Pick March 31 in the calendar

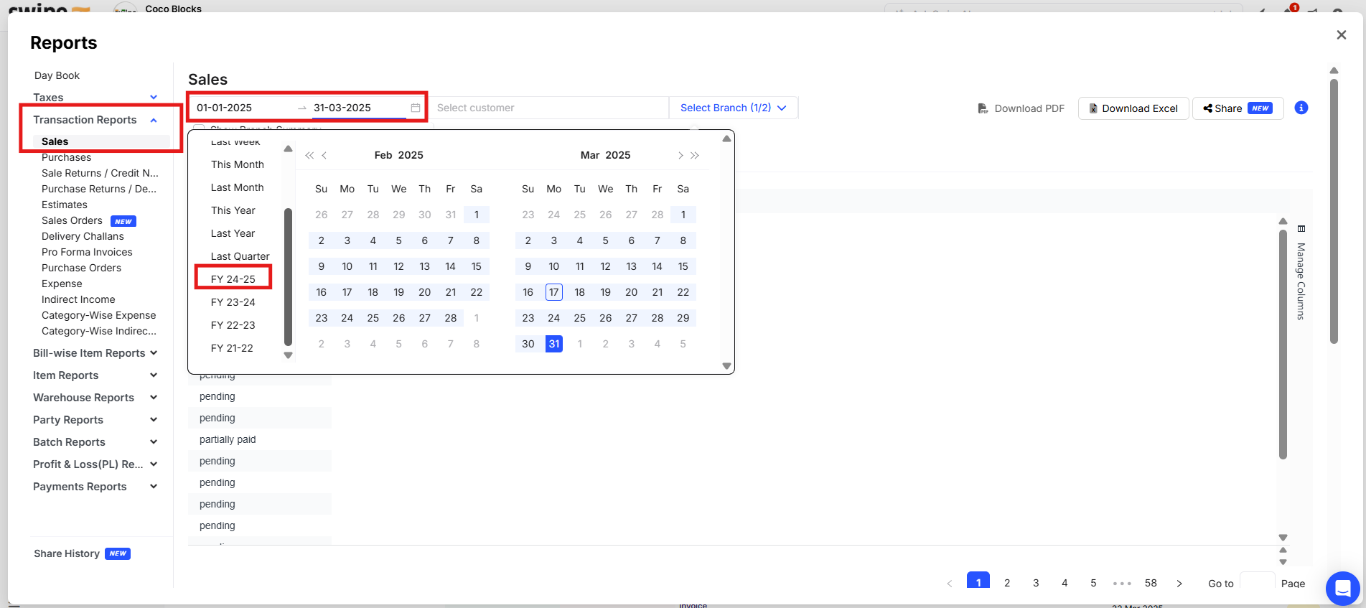coord(554,344)
